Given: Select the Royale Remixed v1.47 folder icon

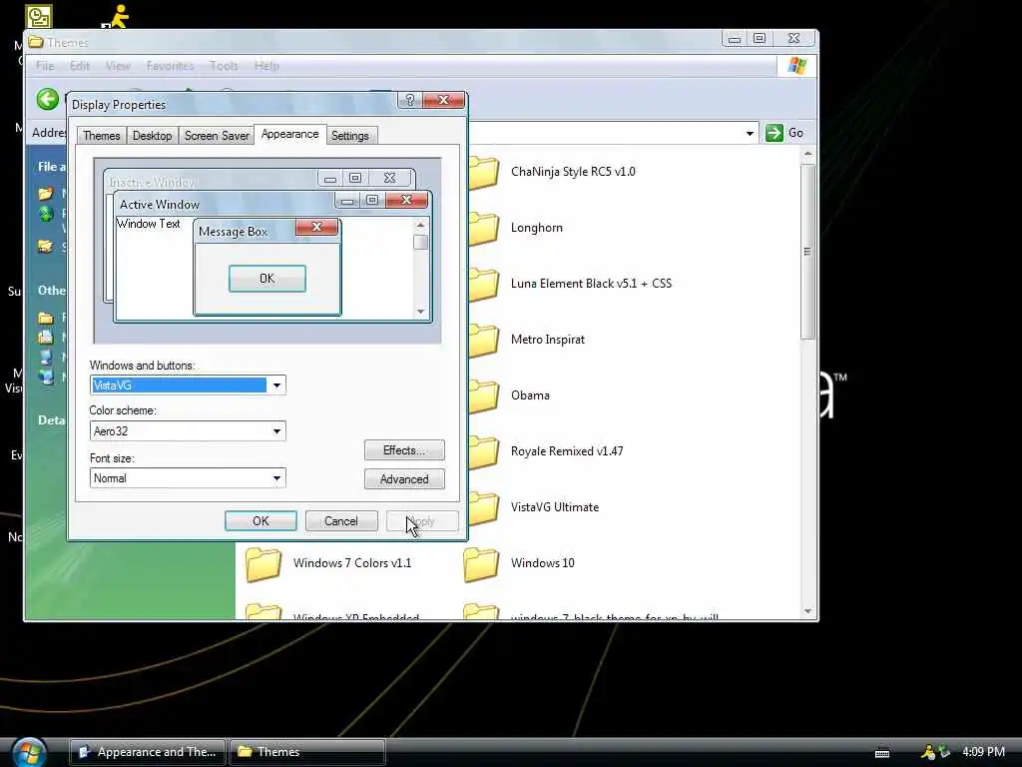Looking at the screenshot, I should (484, 452).
